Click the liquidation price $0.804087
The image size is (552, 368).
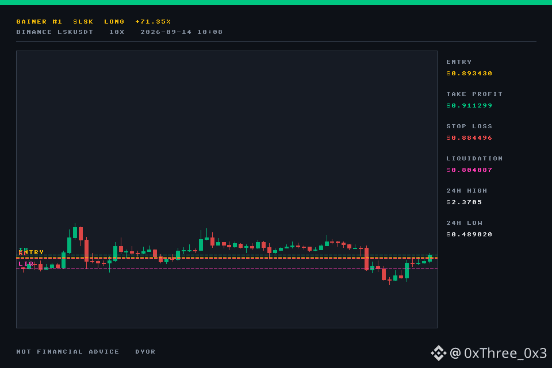(x=469, y=170)
